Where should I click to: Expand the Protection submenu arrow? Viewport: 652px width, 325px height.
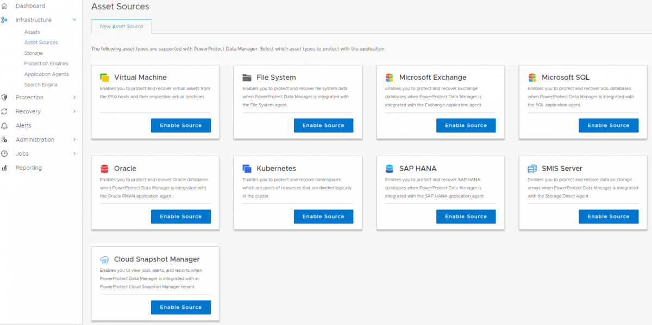[x=74, y=98]
